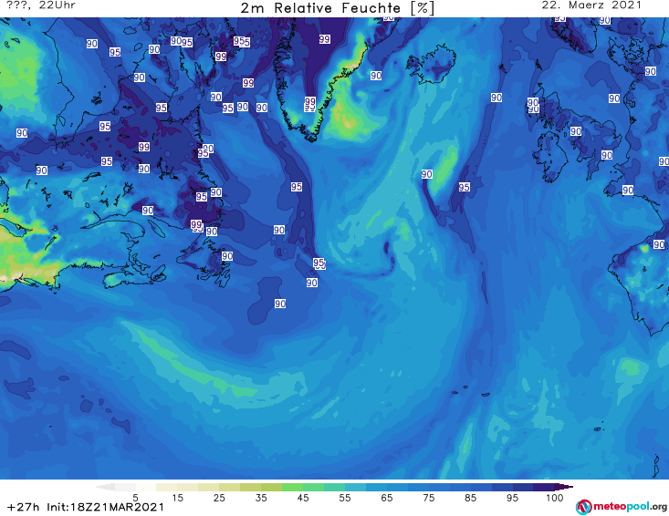Click the '100' value on the color scale
This screenshot has height=516, width=669.
tap(555, 498)
